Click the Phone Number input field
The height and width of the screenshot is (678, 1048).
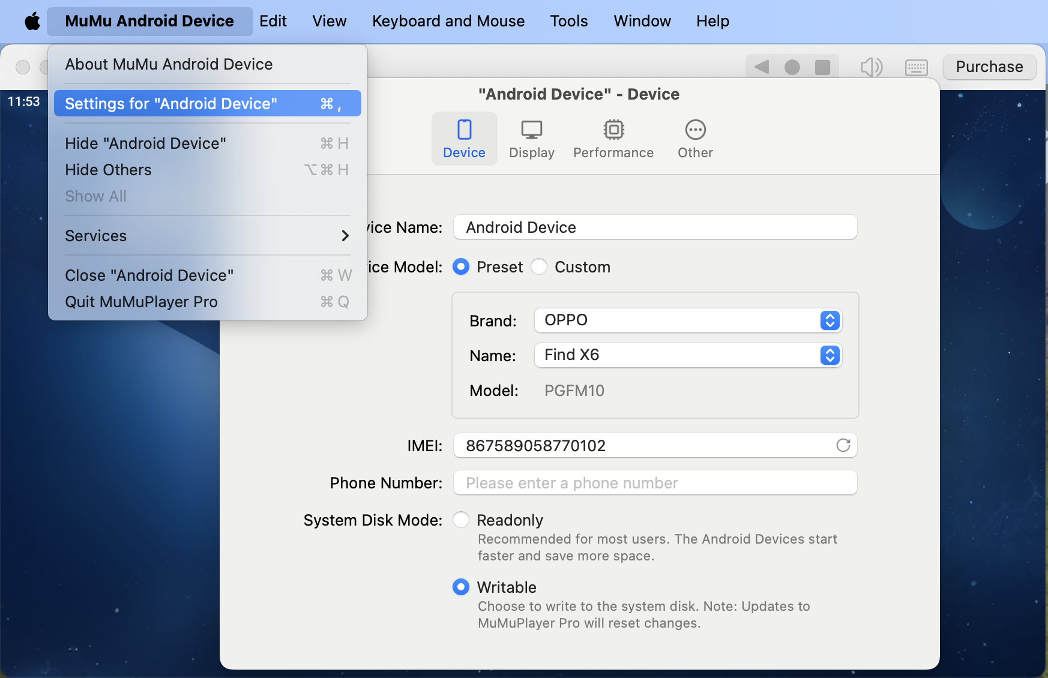(x=655, y=482)
